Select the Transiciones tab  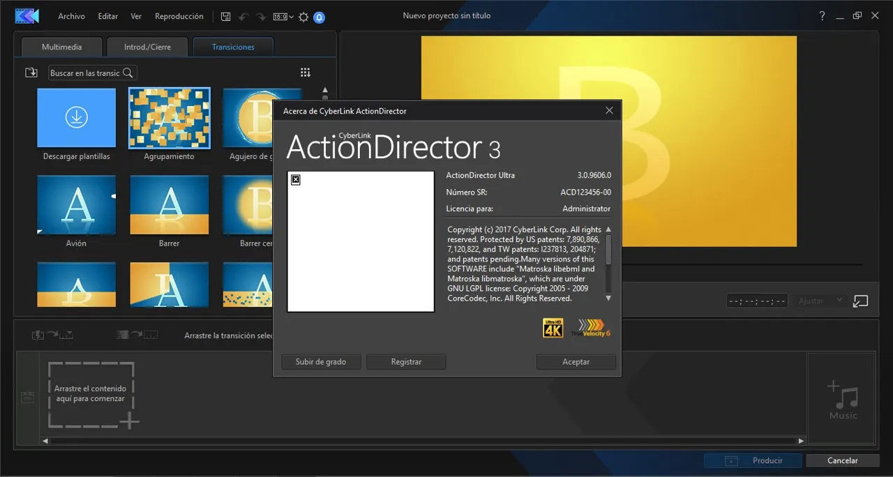coord(233,47)
